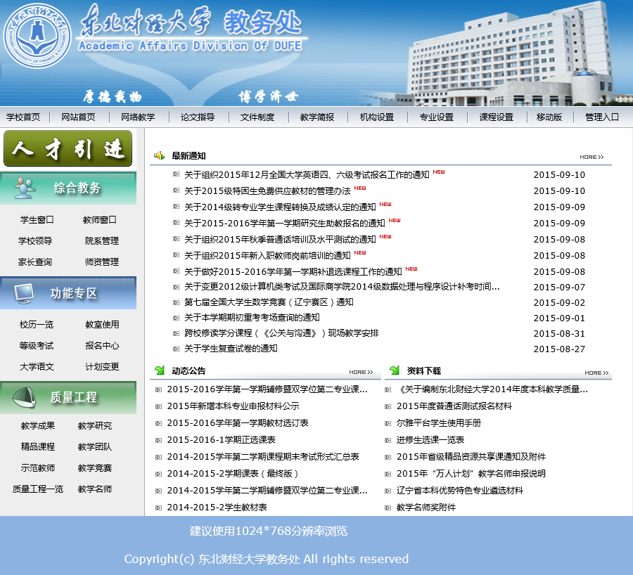Open 教室使用 link

coord(103,325)
